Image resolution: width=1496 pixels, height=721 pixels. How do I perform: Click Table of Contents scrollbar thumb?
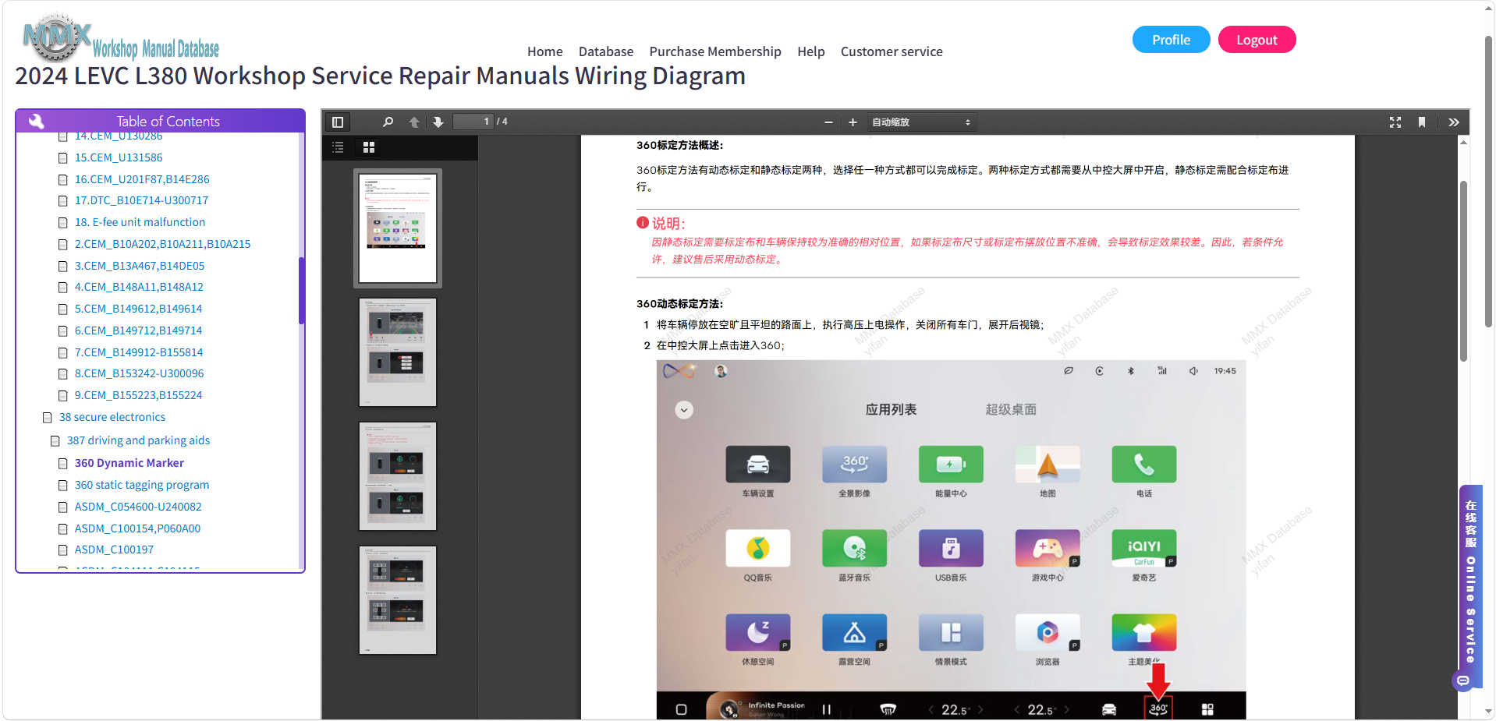pos(301,290)
